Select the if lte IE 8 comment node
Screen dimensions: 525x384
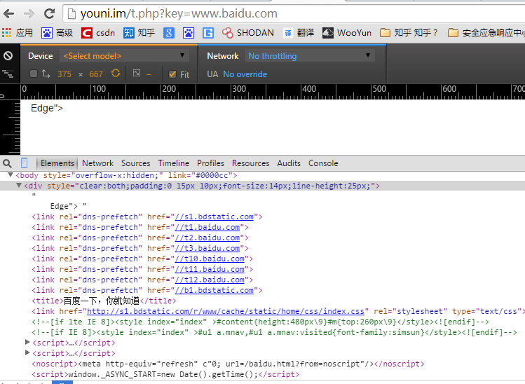click(x=261, y=322)
